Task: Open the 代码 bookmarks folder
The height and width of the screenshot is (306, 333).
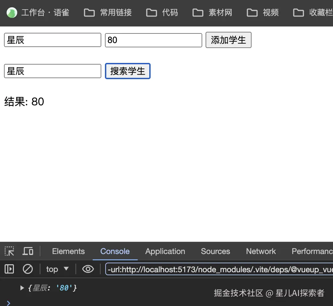Action: pyautogui.click(x=162, y=13)
